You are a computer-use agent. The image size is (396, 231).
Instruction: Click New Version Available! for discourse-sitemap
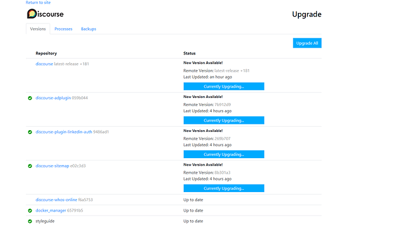[203, 165]
